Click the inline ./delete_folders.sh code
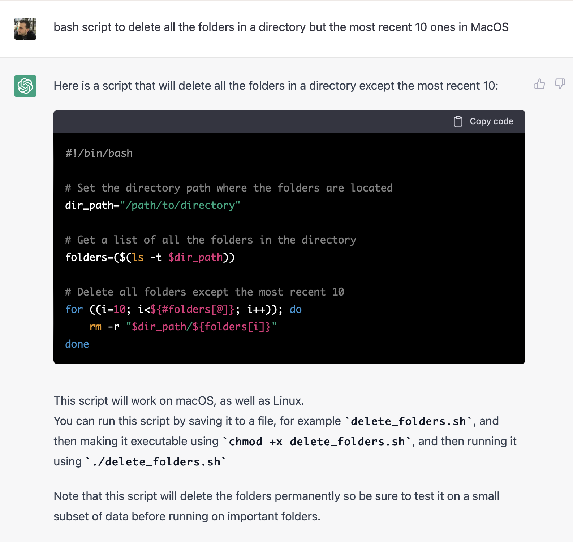 pyautogui.click(x=156, y=462)
